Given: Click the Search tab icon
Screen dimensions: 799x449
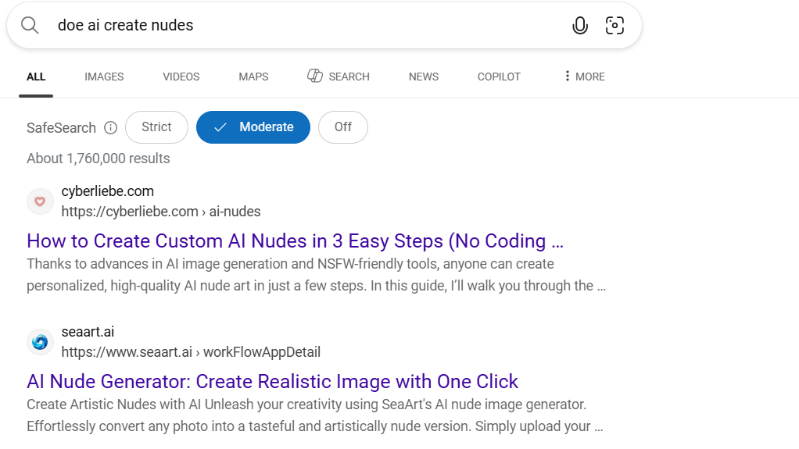Looking at the screenshot, I should (x=315, y=76).
